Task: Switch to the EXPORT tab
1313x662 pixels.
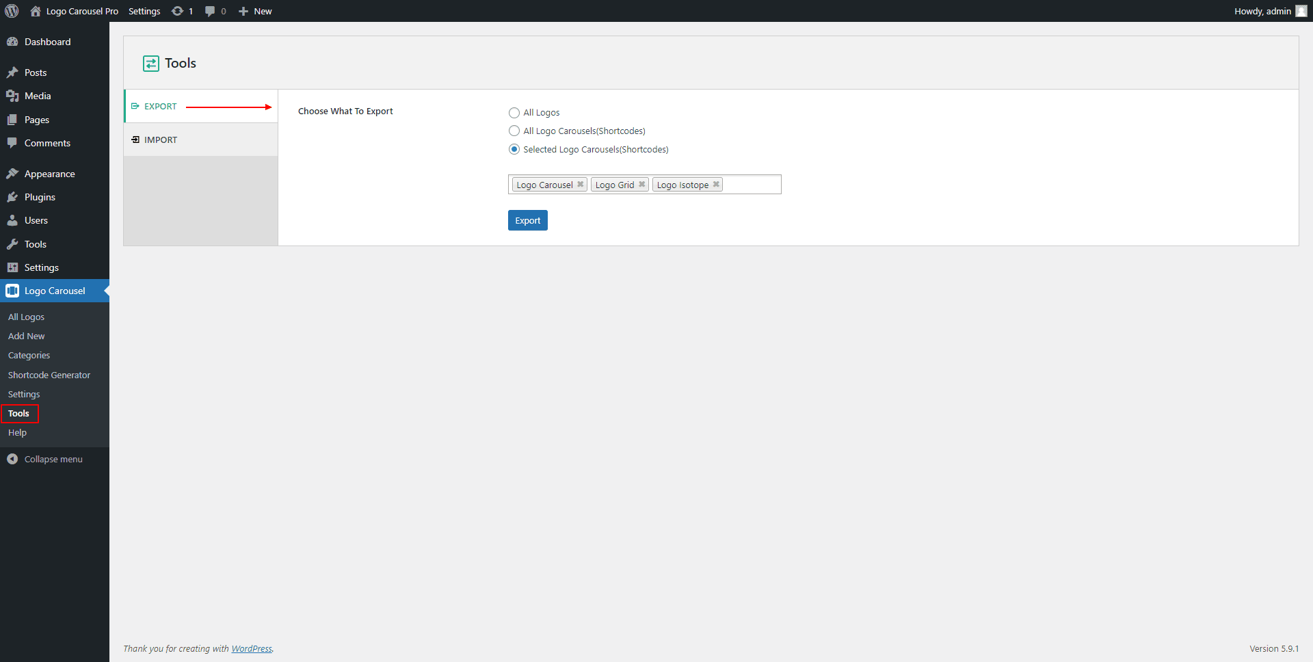Action: click(161, 106)
